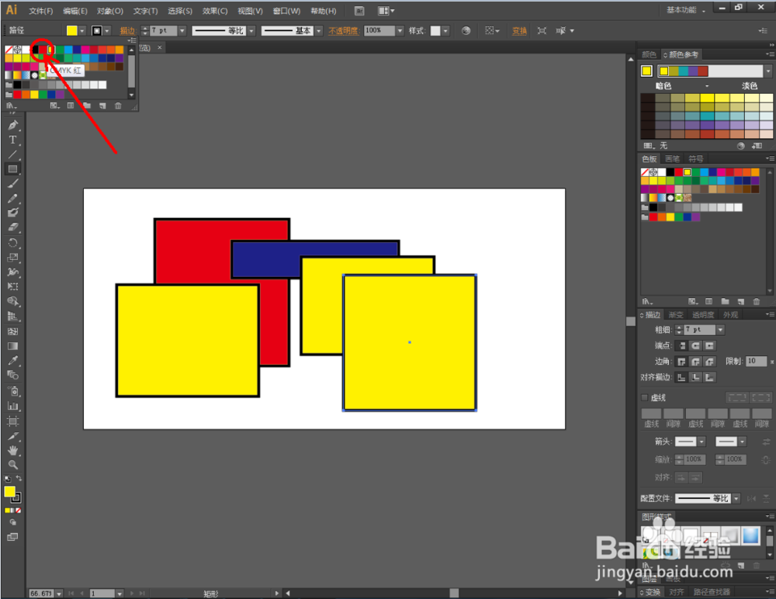This screenshot has width=776, height=599.
Task: Click the 不透明度 link
Action: point(344,31)
